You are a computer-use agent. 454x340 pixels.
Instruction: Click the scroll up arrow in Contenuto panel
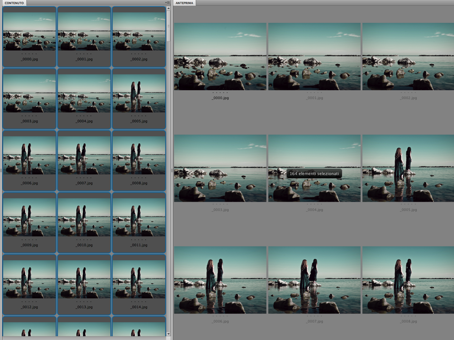pos(168,8)
